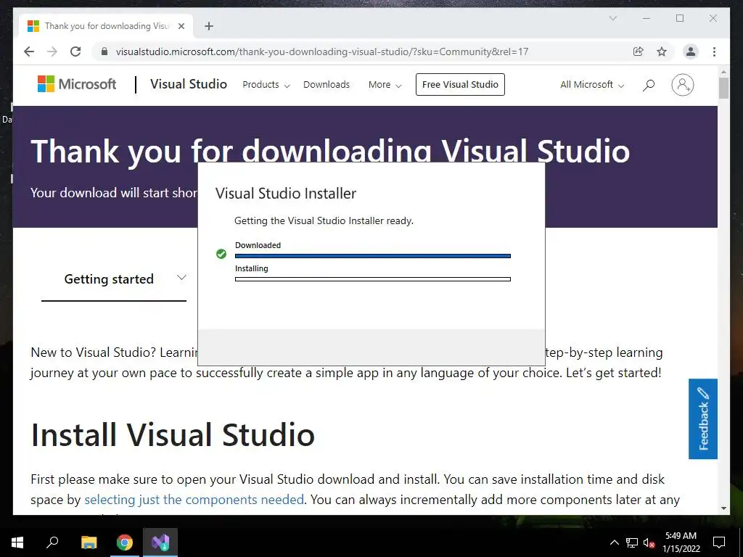The height and width of the screenshot is (557, 743).
Task: Click the tab search chevron in title bar
Action: [x=612, y=18]
